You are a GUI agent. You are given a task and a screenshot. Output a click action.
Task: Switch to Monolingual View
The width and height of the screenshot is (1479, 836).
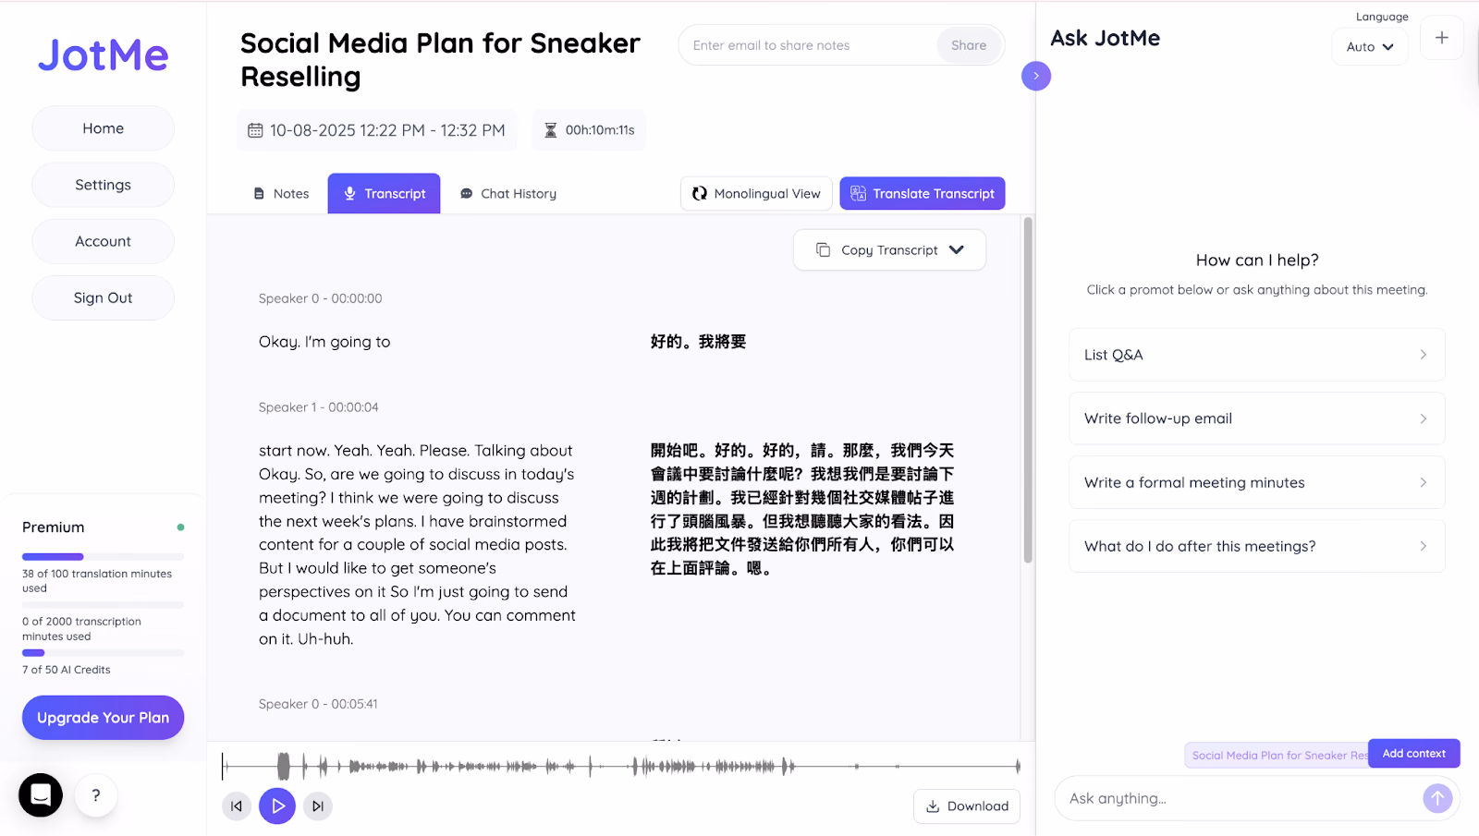pyautogui.click(x=756, y=193)
